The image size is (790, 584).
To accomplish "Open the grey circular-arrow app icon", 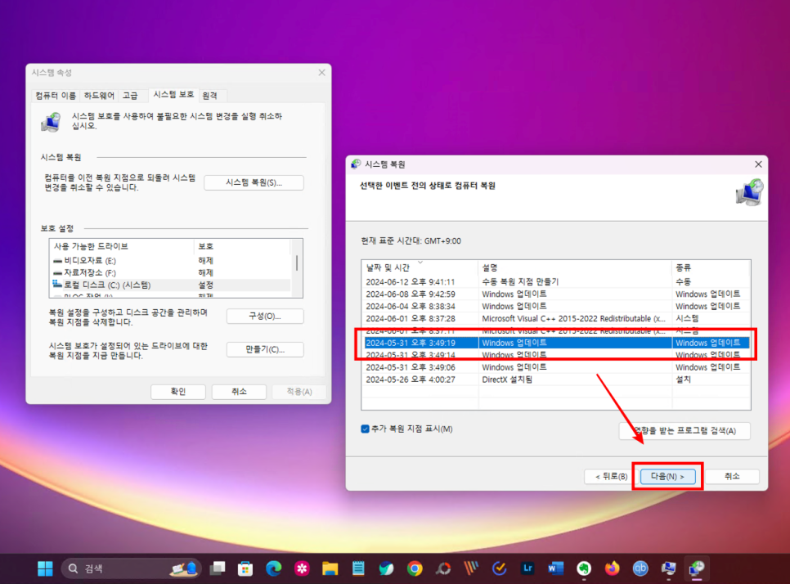I will click(443, 568).
